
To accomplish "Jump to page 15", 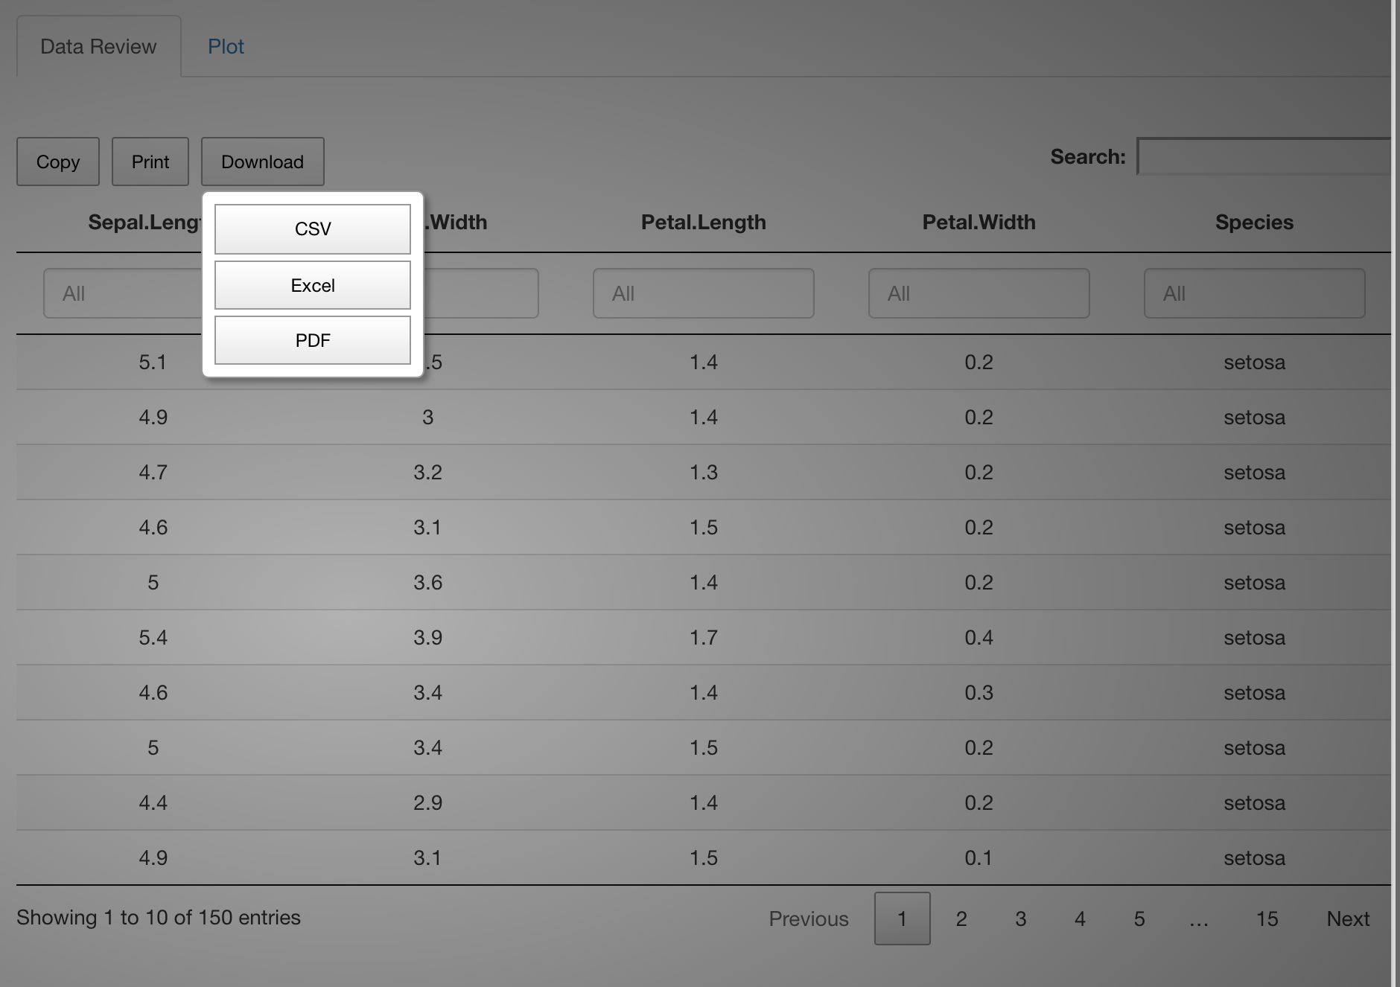I will click(1267, 919).
